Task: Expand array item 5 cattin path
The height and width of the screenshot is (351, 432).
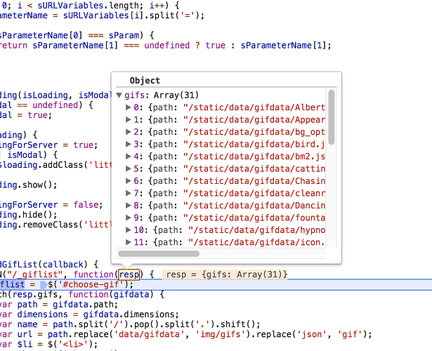Action: tap(128, 168)
